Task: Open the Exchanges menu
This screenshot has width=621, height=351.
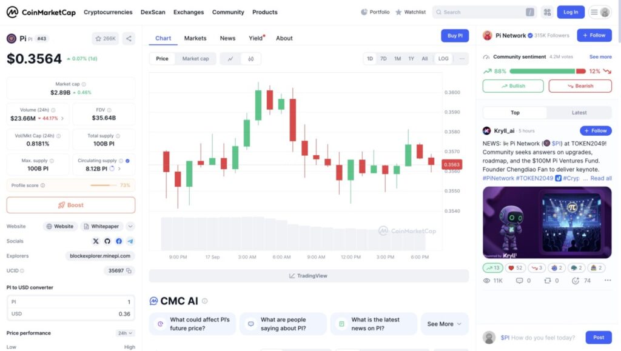Action: coord(189,12)
